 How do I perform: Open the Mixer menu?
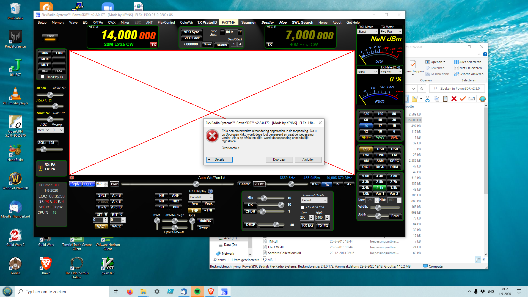(x=125, y=23)
